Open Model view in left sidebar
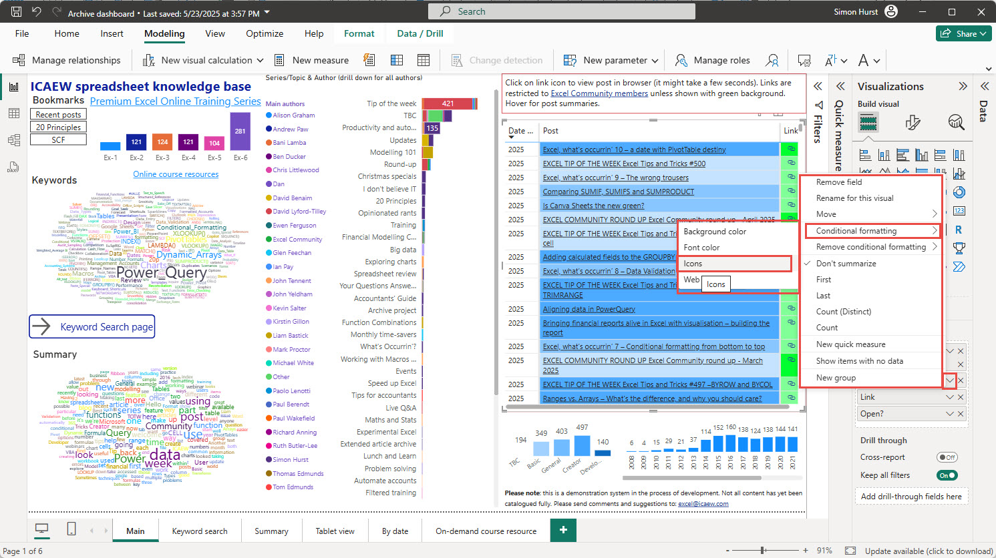Image resolution: width=996 pixels, height=558 pixels. point(13,140)
